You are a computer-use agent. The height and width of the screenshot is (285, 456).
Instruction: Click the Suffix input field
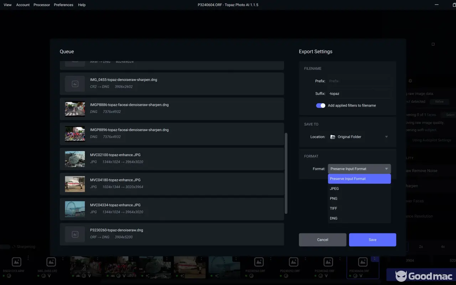click(x=359, y=94)
